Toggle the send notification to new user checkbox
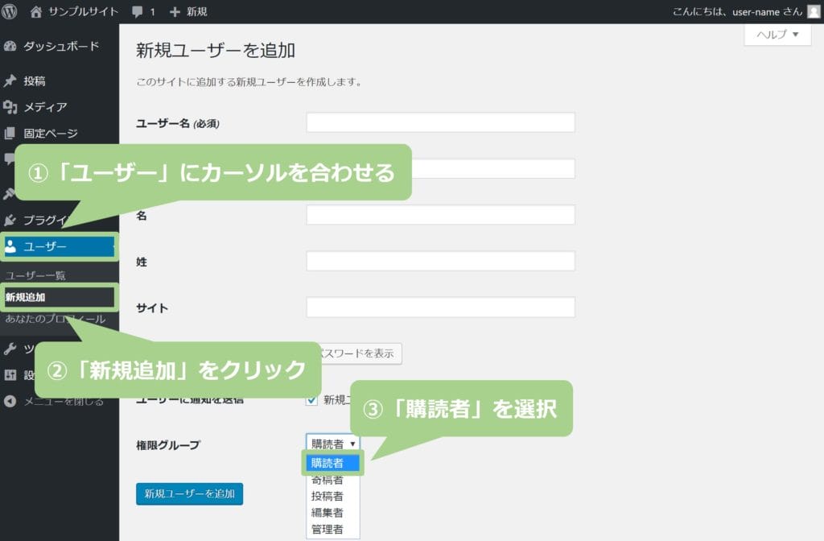 [311, 400]
